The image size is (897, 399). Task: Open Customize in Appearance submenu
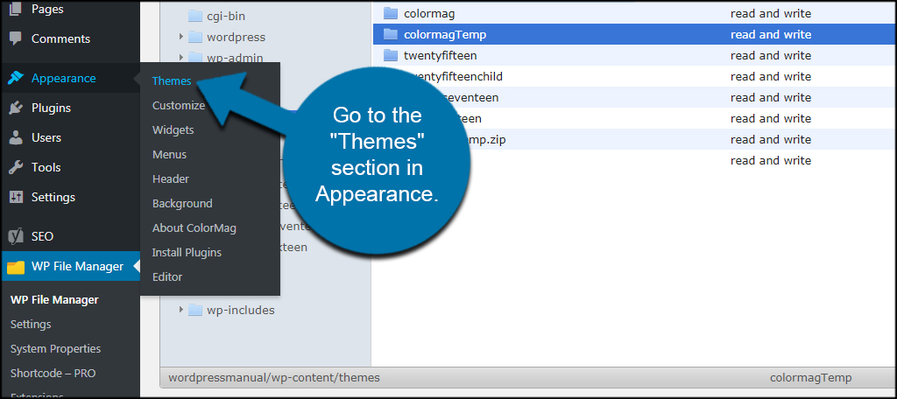pyautogui.click(x=179, y=105)
